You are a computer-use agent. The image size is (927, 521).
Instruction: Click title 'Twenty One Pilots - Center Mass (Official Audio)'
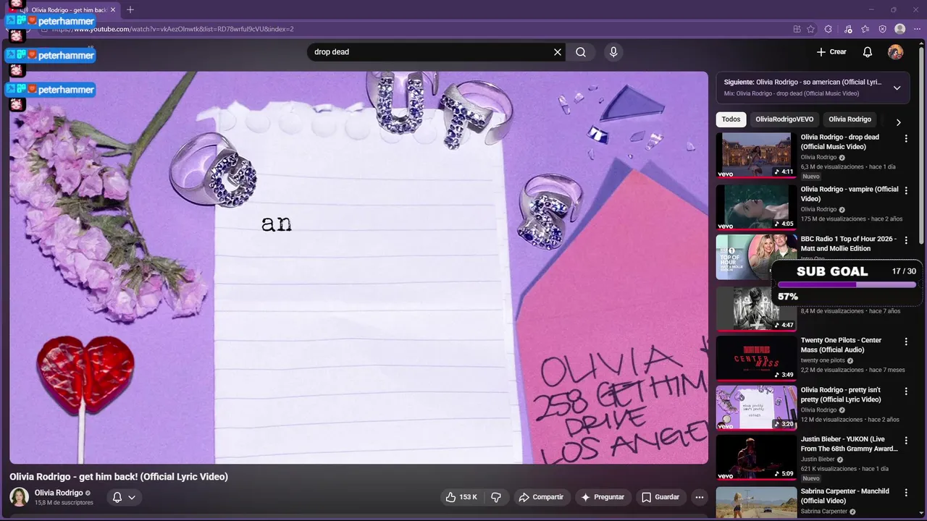click(841, 345)
